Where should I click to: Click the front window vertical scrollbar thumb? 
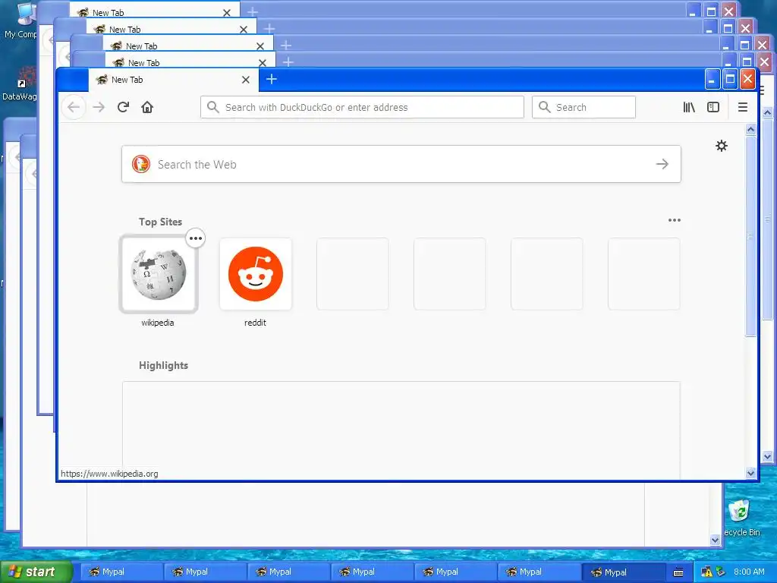750,236
